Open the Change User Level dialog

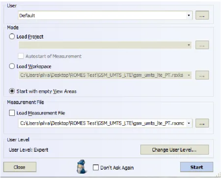click(x=174, y=150)
